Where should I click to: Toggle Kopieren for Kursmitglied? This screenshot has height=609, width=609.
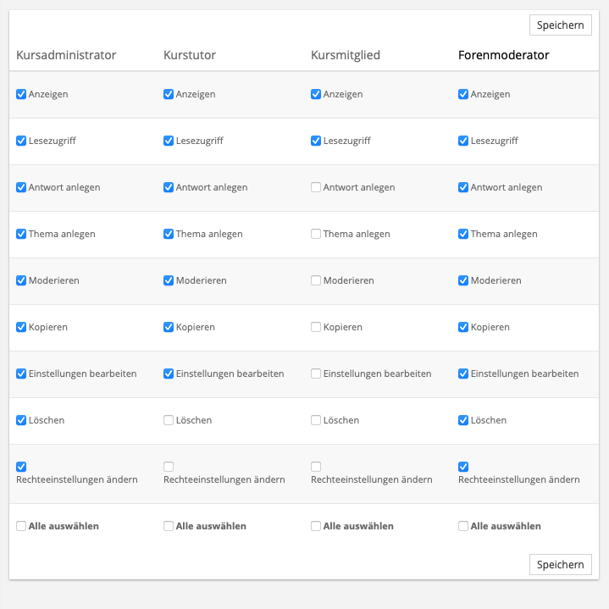[316, 327]
